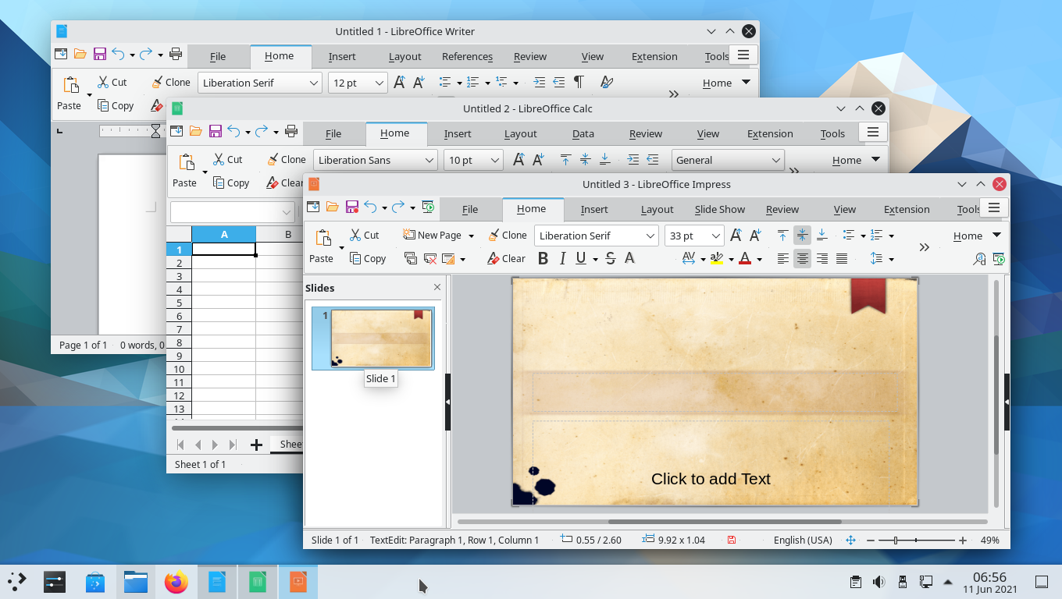Increase font size in Impress
Image resolution: width=1062 pixels, height=599 pixels.
736,235
